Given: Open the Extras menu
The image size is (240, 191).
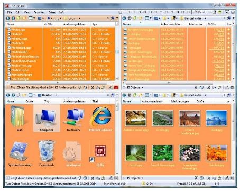Looking at the screenshot, I should click(x=52, y=12).
